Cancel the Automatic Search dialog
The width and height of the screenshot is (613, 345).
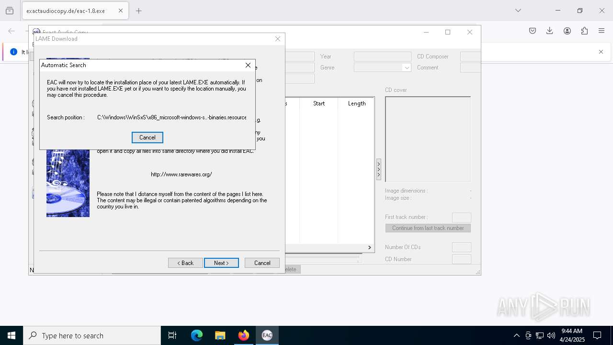[147, 138]
